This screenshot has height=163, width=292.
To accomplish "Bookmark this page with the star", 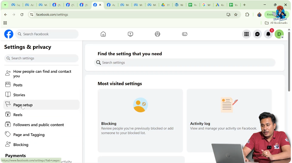I will tap(236, 15).
